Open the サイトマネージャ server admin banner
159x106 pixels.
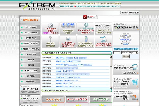(x=30, y=99)
